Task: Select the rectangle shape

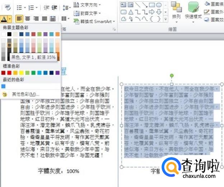Action: [152, 5]
